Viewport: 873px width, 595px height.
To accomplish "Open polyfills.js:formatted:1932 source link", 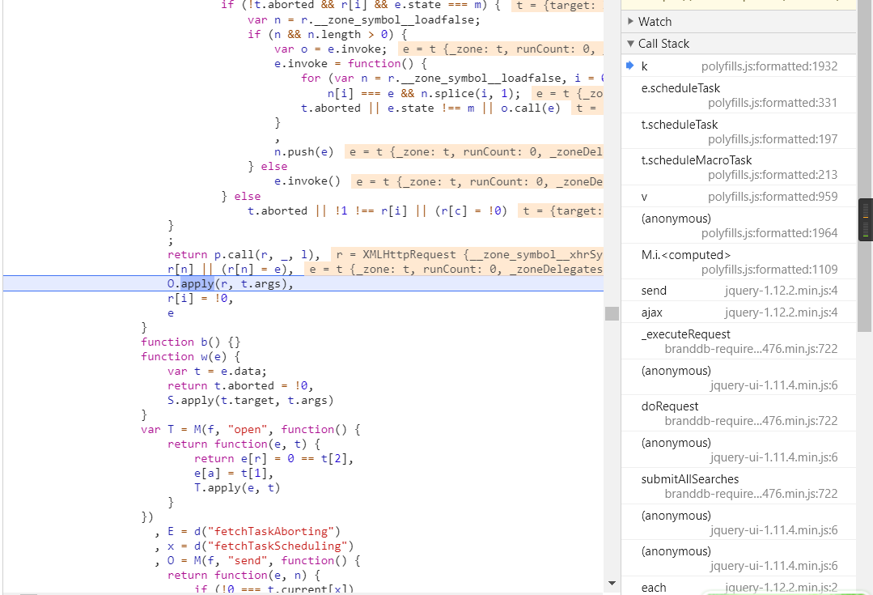I will (769, 66).
